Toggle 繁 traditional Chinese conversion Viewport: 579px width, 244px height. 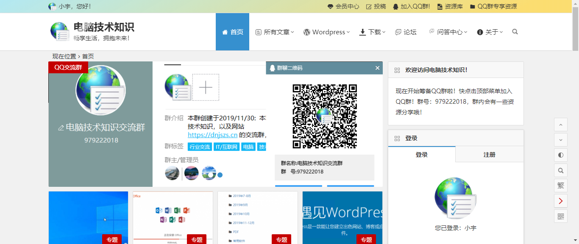[x=561, y=186]
